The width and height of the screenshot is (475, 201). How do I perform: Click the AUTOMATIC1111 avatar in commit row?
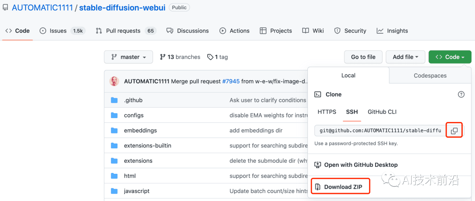coord(114,81)
